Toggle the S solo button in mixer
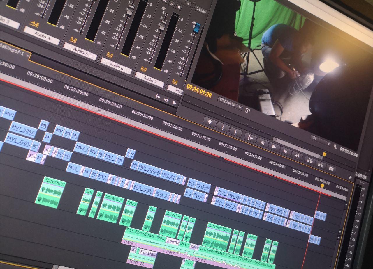The image size is (373, 269). coord(172,4)
